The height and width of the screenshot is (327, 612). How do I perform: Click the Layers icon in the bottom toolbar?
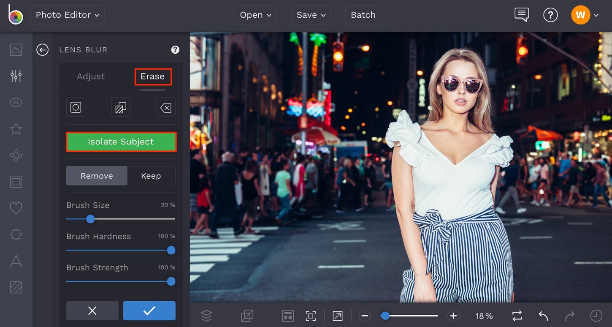[206, 315]
